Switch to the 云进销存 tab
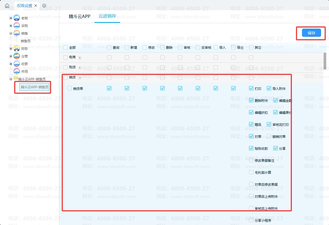 pyautogui.click(x=107, y=16)
